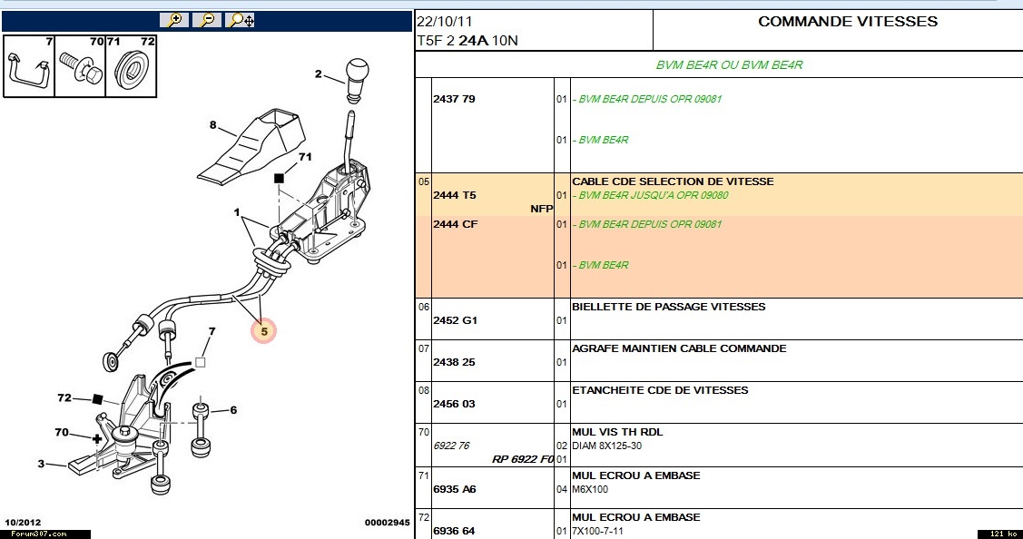Click callout 6 next to the link rods

pyautogui.click(x=233, y=410)
